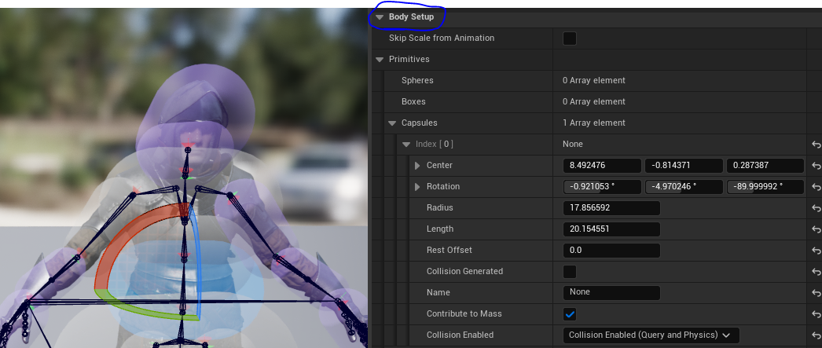The height and width of the screenshot is (348, 822).
Task: Click the Rest Offset value field
Action: (x=611, y=251)
